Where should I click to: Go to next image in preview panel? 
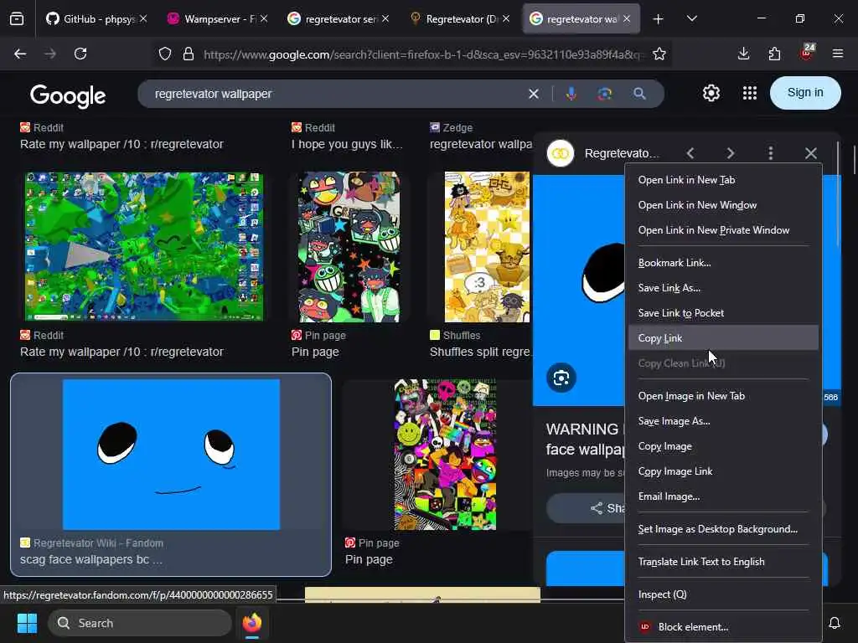[731, 154]
